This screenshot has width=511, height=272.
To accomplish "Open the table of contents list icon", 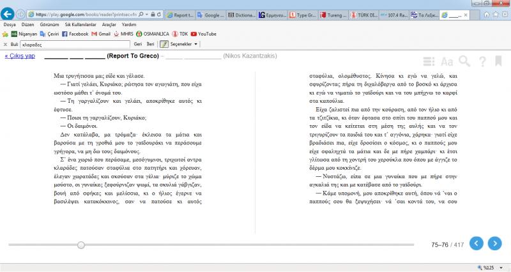I will (x=429, y=61).
